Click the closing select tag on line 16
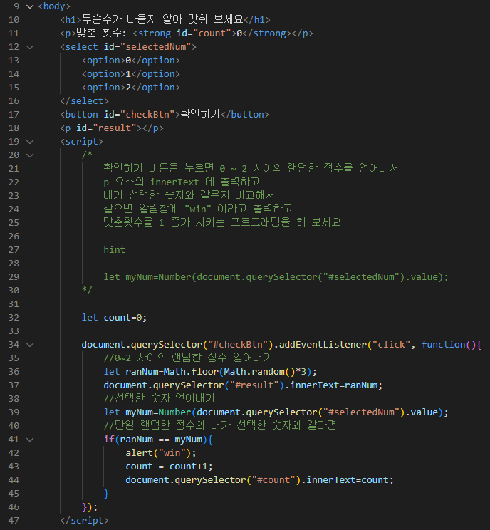 [84, 100]
